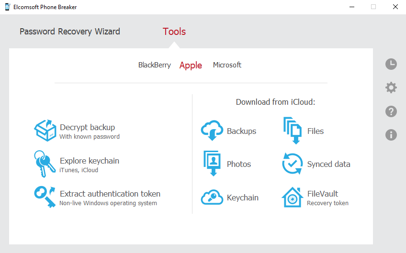Select the Apple section

191,66
